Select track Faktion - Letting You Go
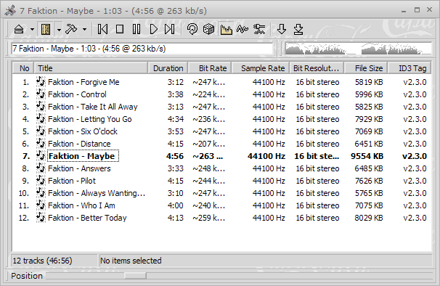The image size is (440, 286). click(90, 119)
